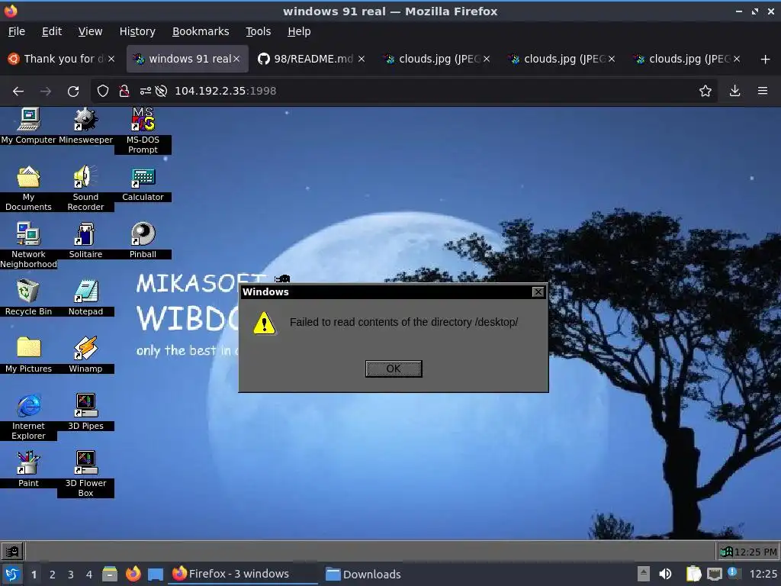Image resolution: width=781 pixels, height=586 pixels.
Task: Close the 'windows 91 real' tab
Action: pos(236,59)
